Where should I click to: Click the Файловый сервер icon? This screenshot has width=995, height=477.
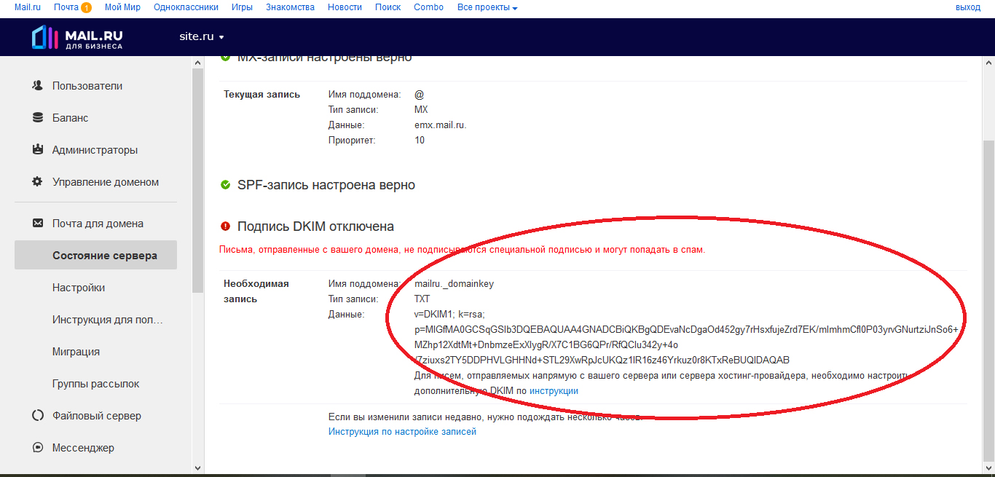tap(38, 416)
